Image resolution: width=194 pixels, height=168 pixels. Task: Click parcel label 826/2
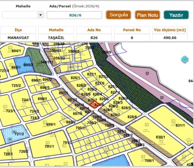point(81,85)
